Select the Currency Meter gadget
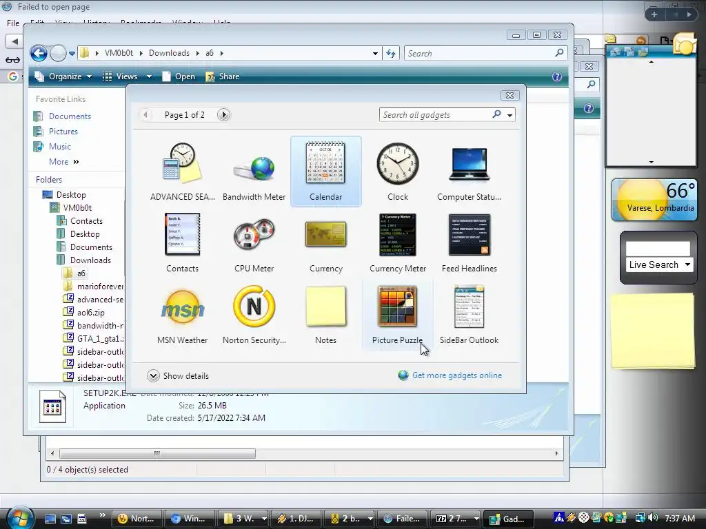Image resolution: width=706 pixels, height=529 pixels. tap(398, 243)
